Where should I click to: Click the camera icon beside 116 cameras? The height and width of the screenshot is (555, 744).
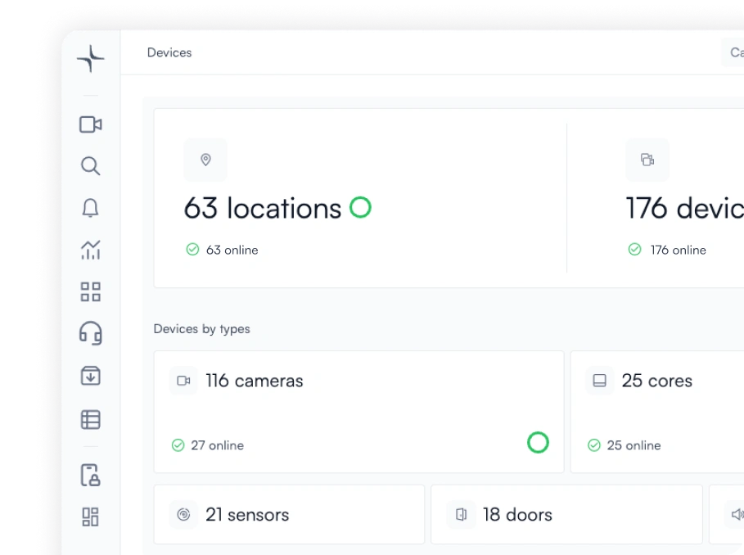pos(183,381)
